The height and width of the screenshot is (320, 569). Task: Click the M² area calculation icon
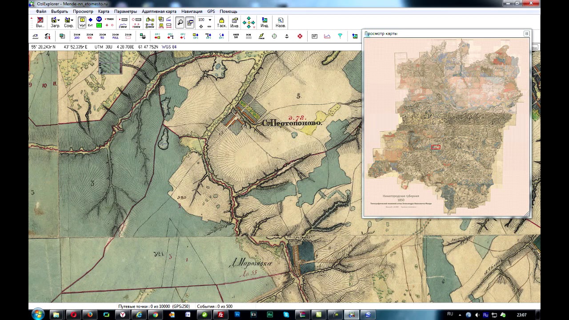pos(314,36)
